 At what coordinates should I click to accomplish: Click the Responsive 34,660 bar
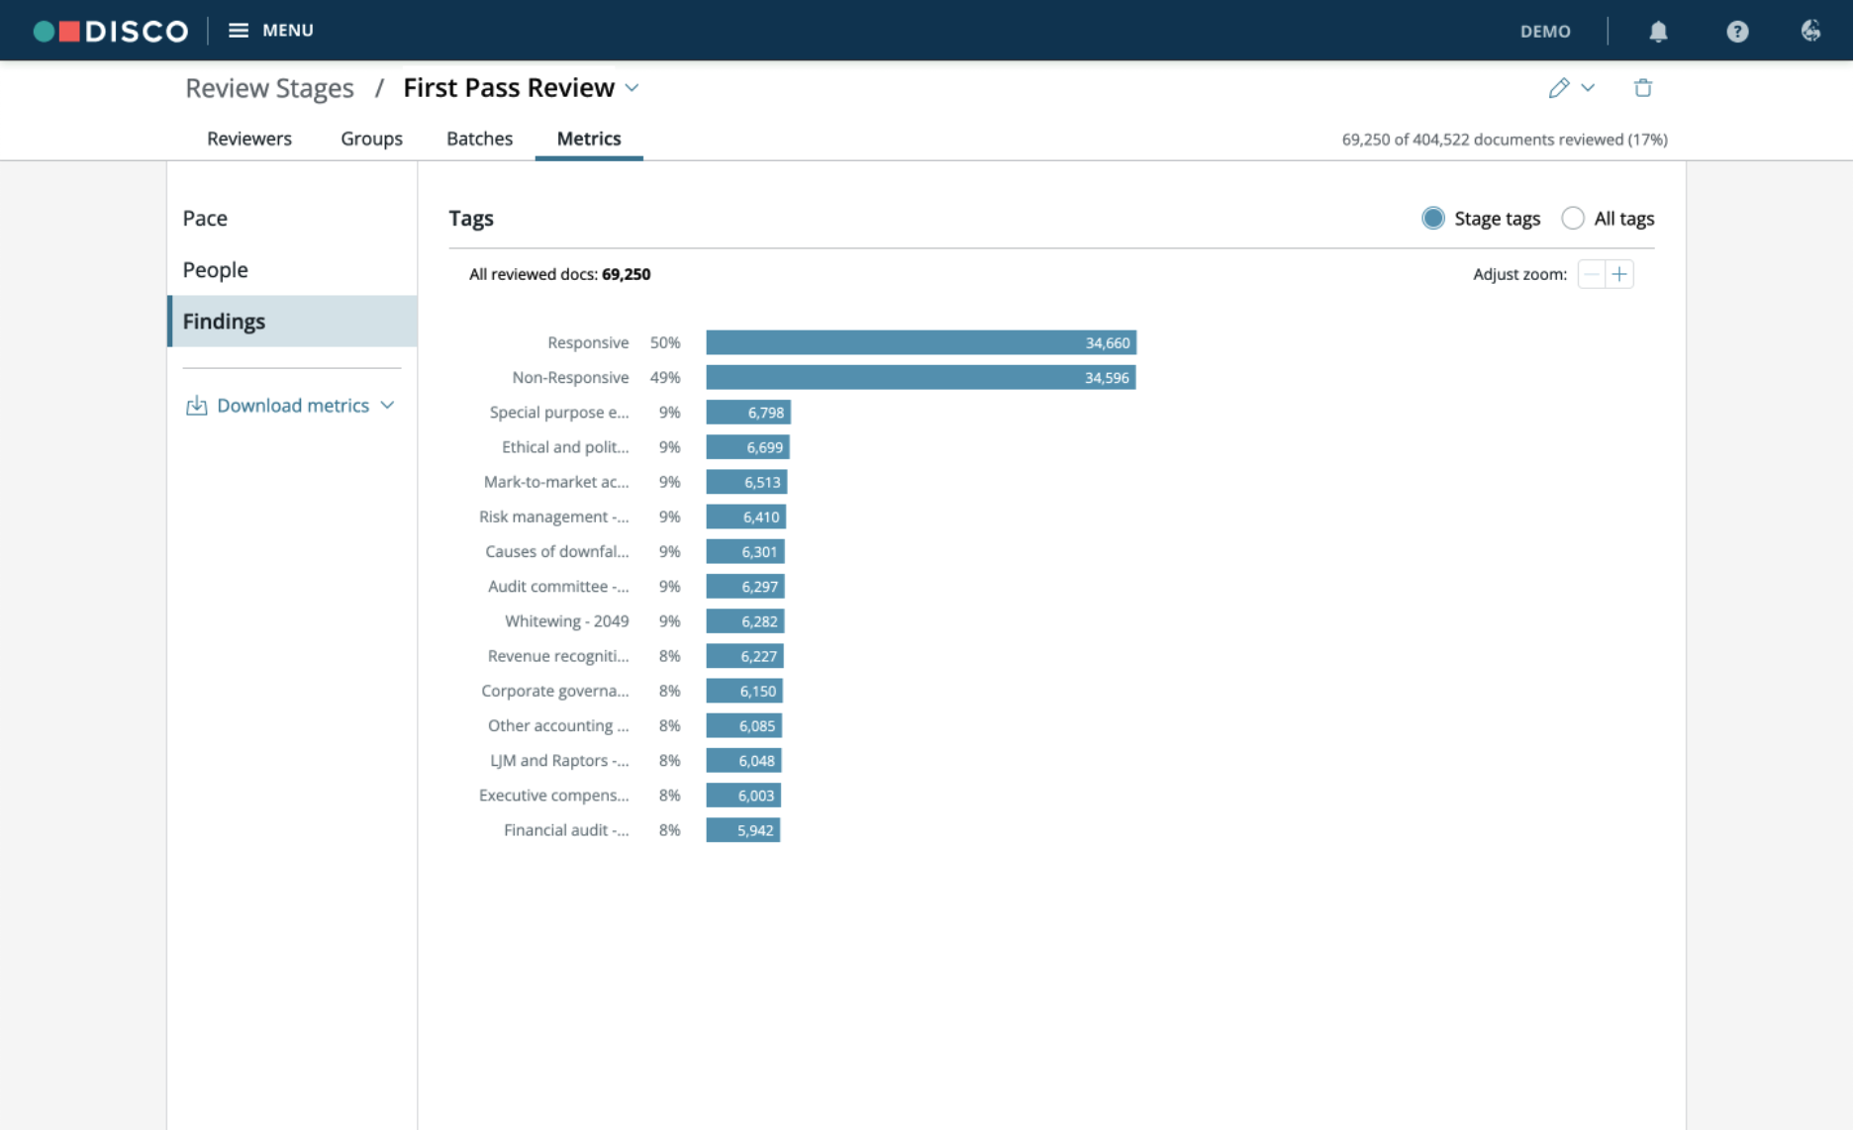pos(921,342)
